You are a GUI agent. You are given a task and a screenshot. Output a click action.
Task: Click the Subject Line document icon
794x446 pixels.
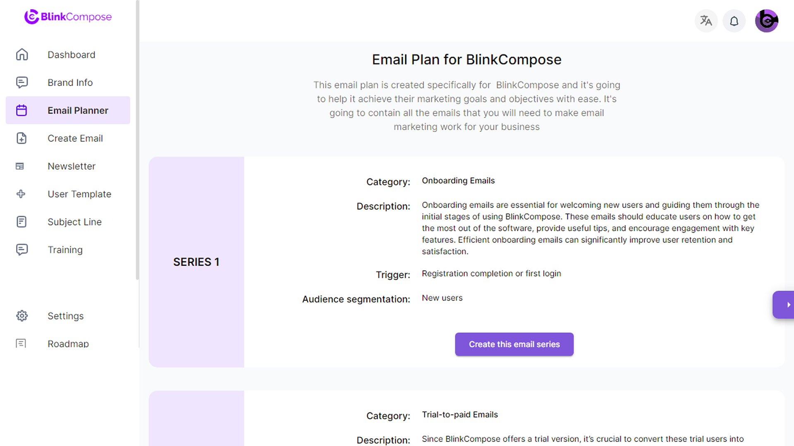(22, 222)
